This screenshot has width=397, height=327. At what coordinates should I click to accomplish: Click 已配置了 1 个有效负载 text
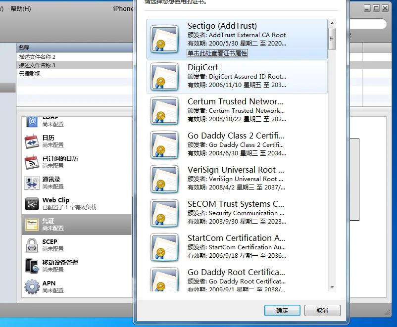[x=69, y=207]
